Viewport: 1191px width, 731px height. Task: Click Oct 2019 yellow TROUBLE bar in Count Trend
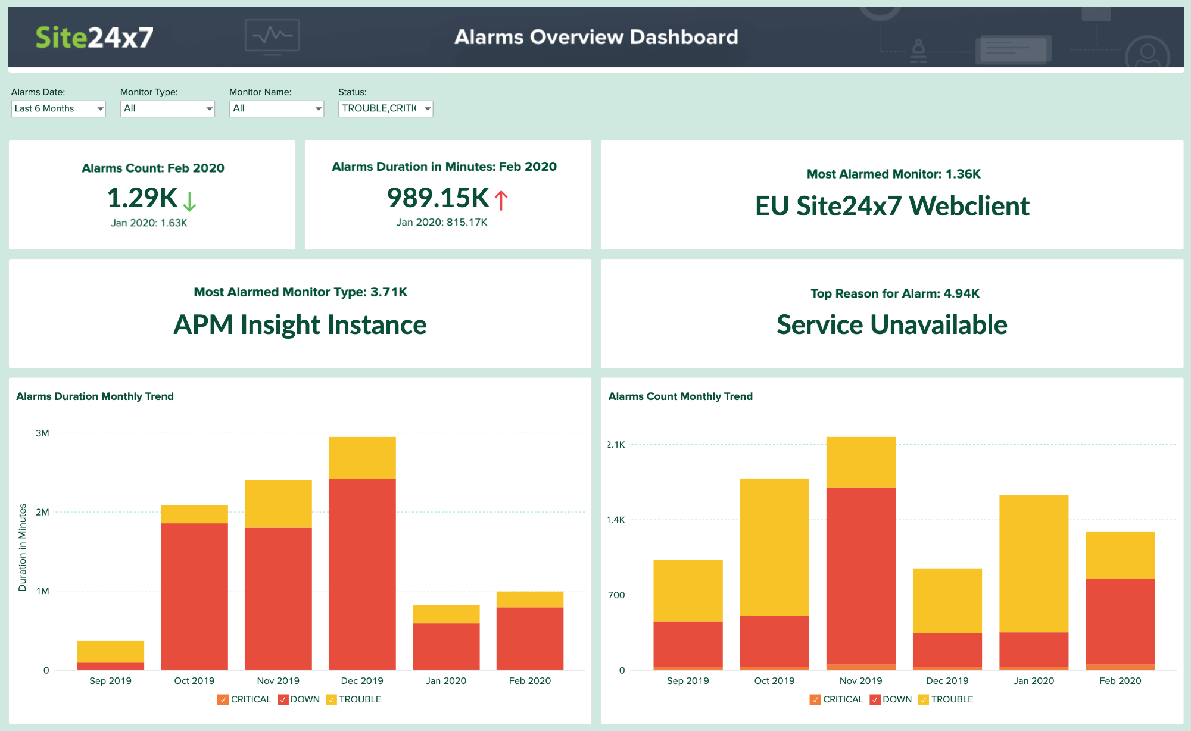(774, 547)
